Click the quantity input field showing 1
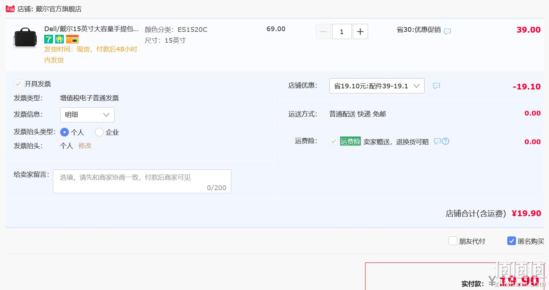This screenshot has height=290, width=549. point(342,31)
